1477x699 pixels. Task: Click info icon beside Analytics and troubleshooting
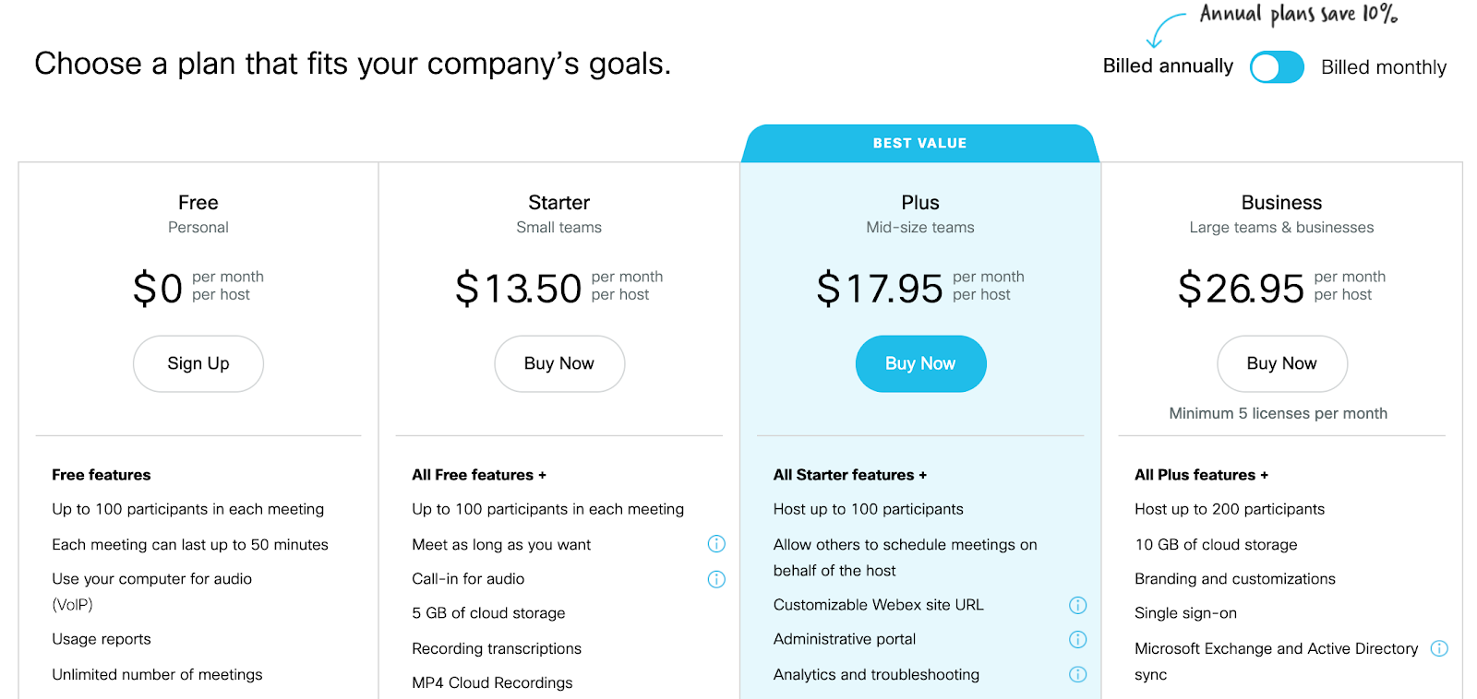coord(1077,674)
